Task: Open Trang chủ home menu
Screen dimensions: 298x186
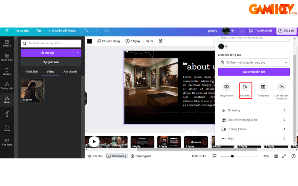Action: (22, 31)
